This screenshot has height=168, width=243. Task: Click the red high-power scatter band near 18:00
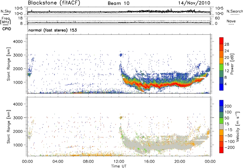click(x=164, y=85)
